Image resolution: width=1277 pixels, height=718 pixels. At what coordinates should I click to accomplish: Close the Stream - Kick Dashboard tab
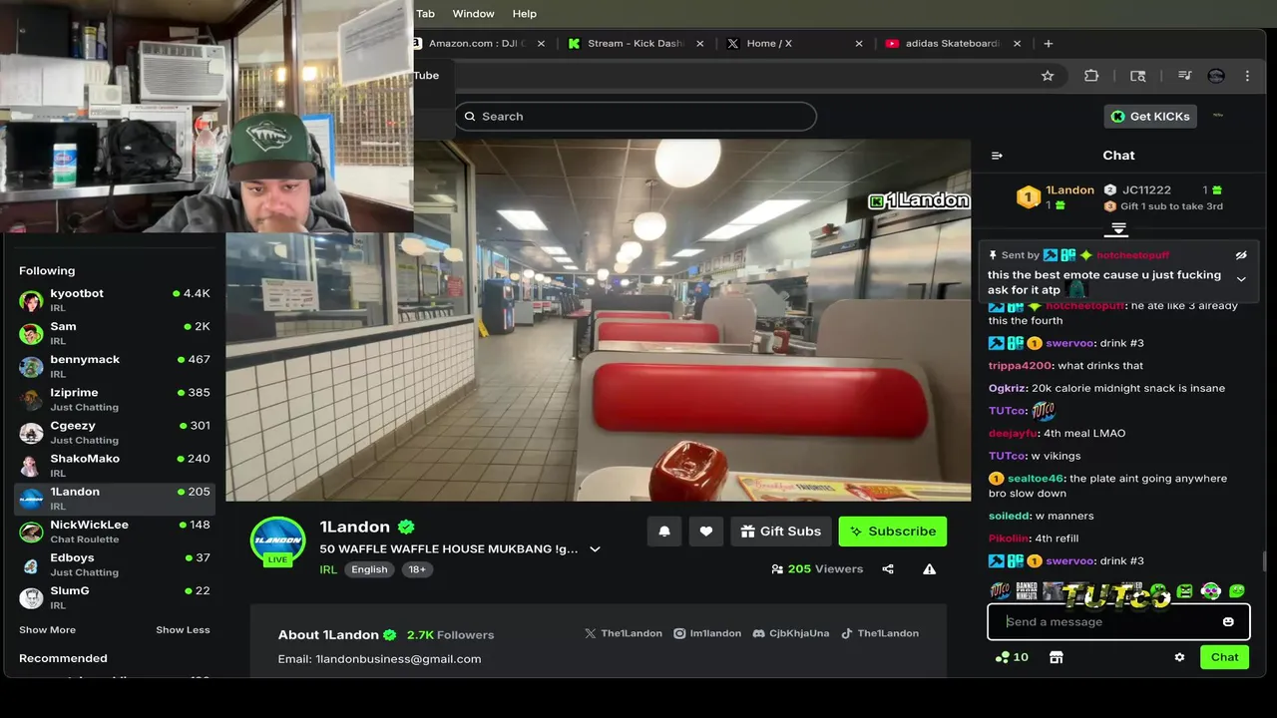pos(700,44)
